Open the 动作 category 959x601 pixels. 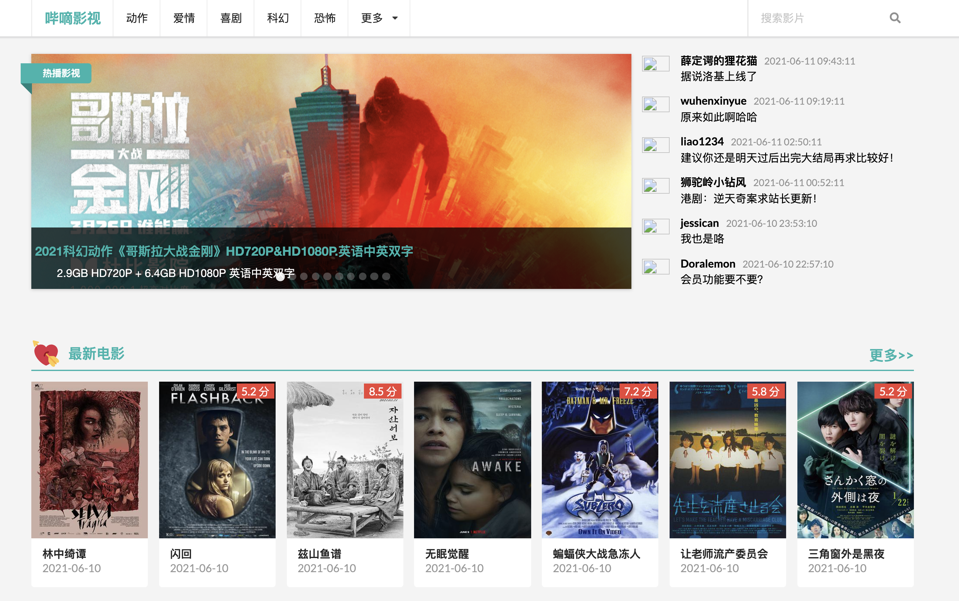coord(137,18)
